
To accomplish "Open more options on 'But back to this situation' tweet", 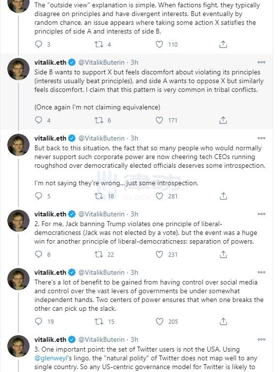I will pos(262,138).
